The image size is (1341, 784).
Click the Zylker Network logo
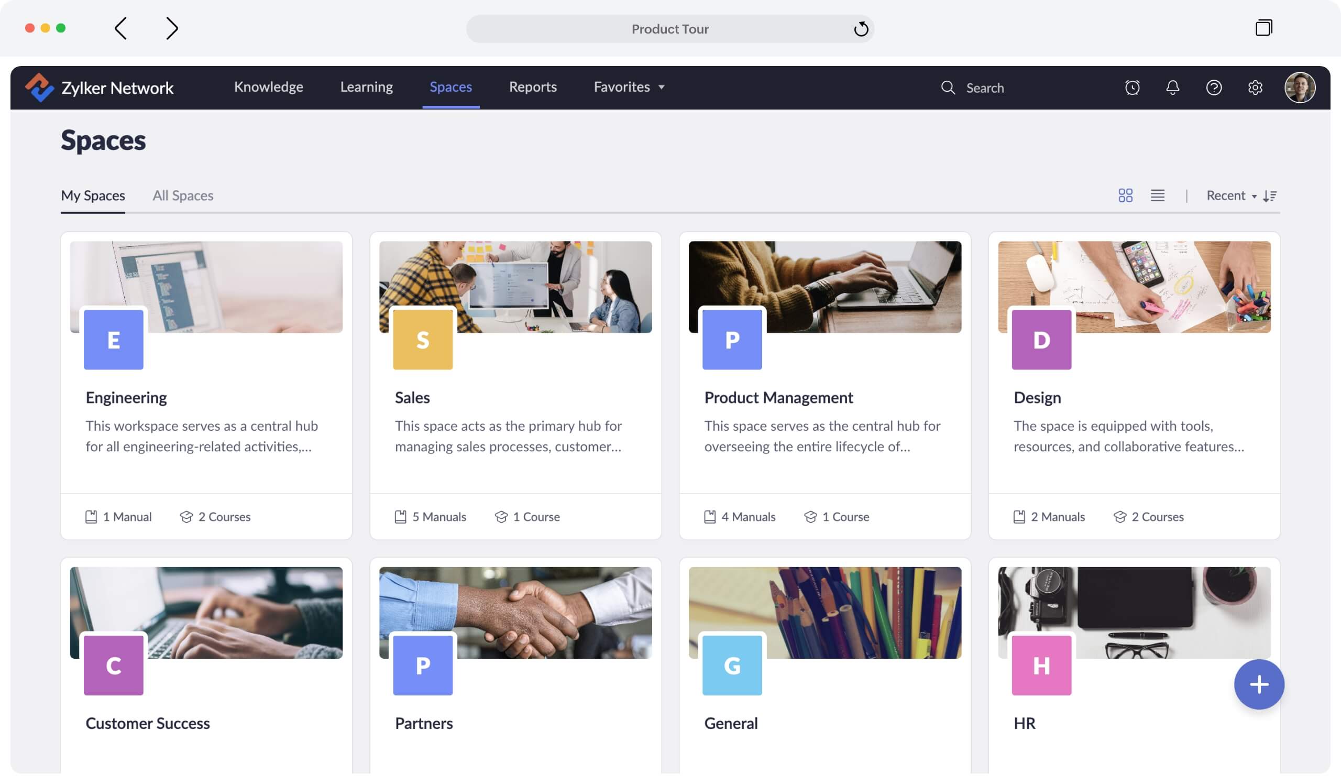coord(40,88)
